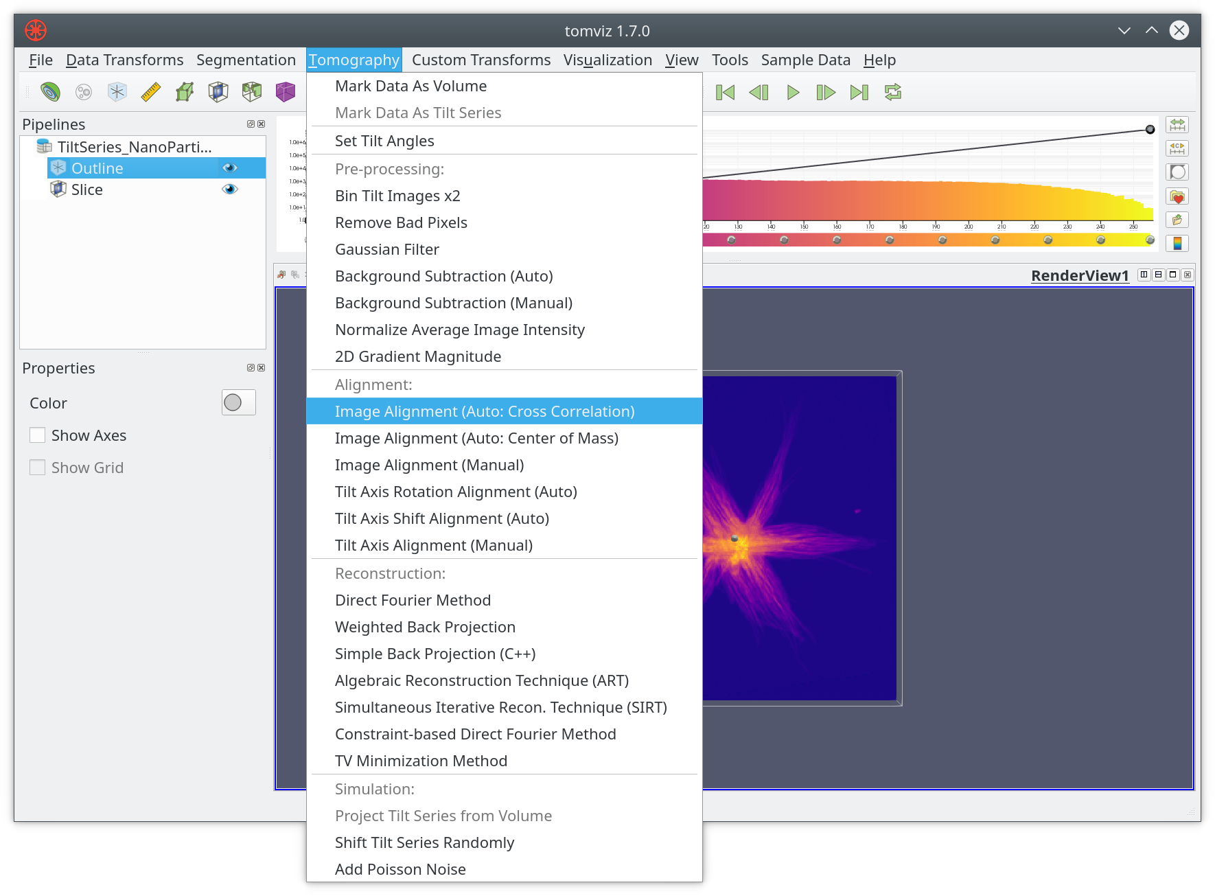The width and height of the screenshot is (1215, 896).
Task: Toggle loop playback icon
Action: click(x=893, y=92)
